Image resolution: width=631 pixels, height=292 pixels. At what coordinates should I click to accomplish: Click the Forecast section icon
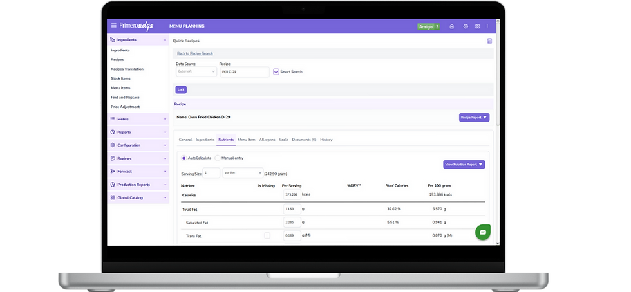(x=112, y=171)
